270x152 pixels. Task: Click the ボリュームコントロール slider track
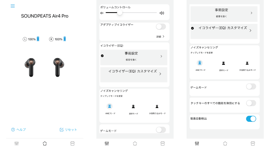coord(131,13)
